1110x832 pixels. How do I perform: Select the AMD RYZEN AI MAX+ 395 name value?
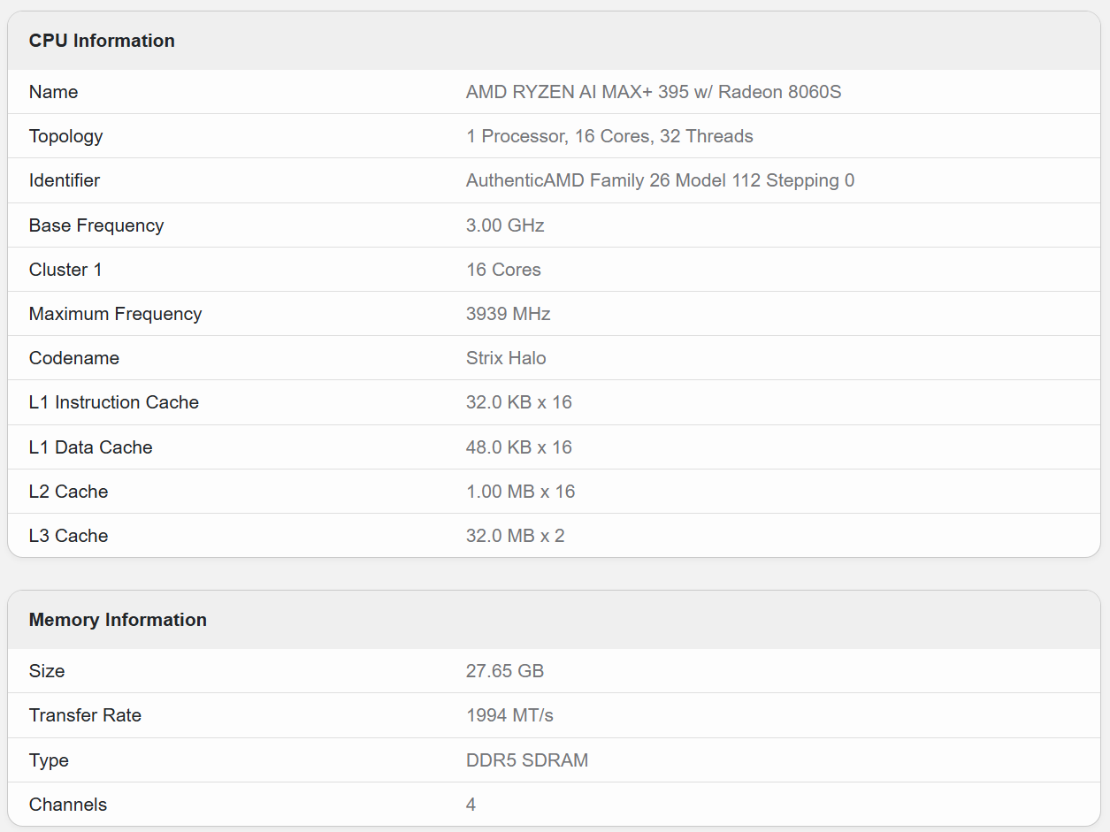(x=653, y=92)
